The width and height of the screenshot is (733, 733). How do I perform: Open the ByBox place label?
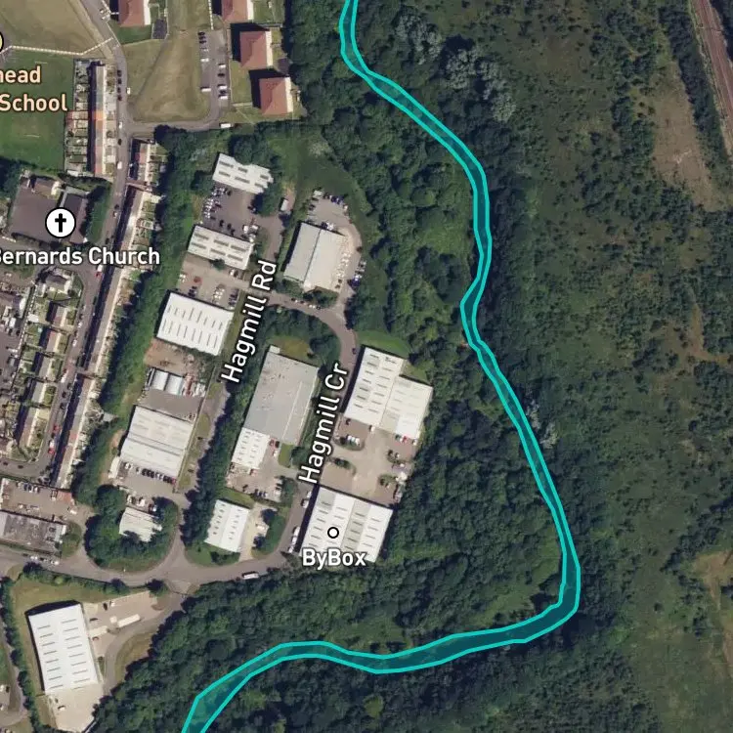tap(333, 558)
